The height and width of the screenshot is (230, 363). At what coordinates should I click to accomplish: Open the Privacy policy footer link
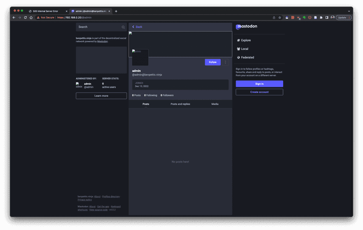pos(85,199)
